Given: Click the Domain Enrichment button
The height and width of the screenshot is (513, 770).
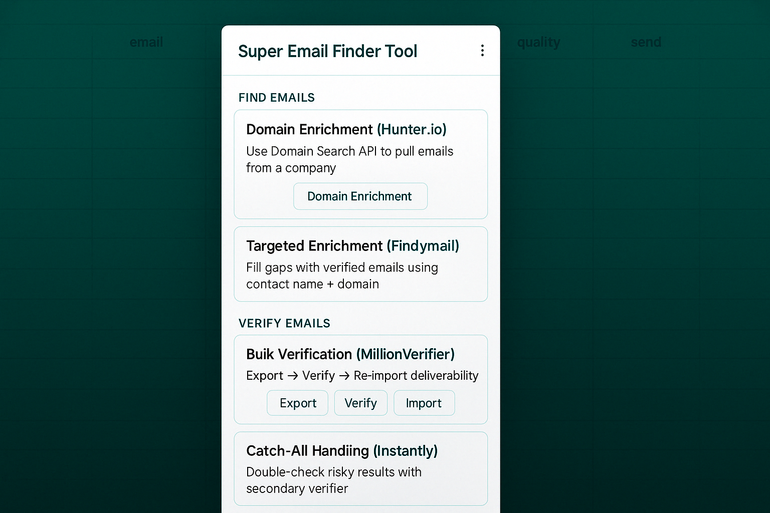Looking at the screenshot, I should click(360, 196).
